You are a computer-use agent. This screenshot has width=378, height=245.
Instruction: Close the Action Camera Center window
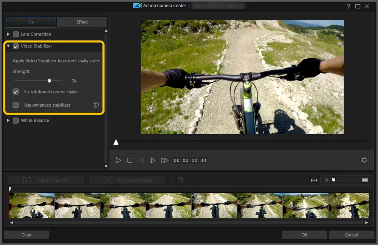pos(367,6)
